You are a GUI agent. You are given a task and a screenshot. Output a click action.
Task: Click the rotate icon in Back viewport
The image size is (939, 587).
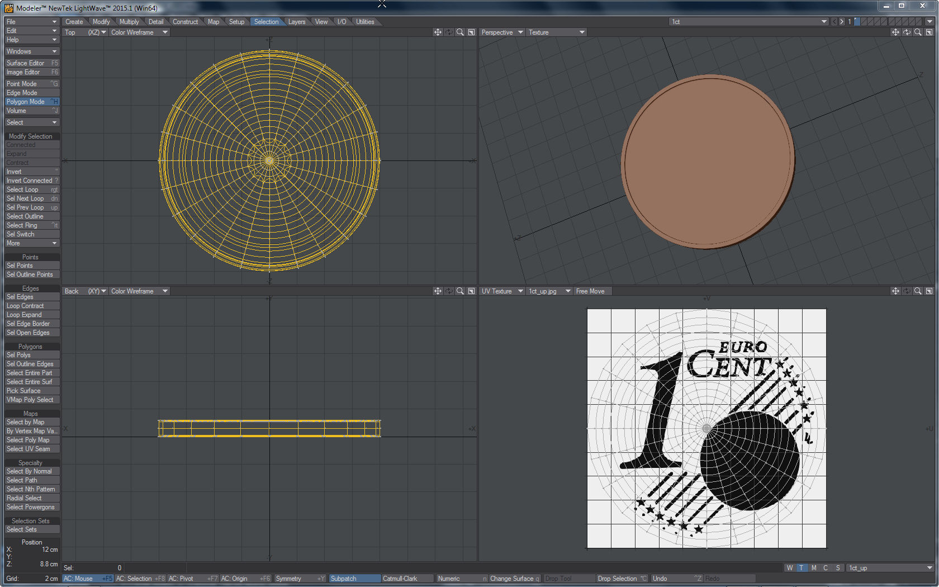tap(449, 291)
